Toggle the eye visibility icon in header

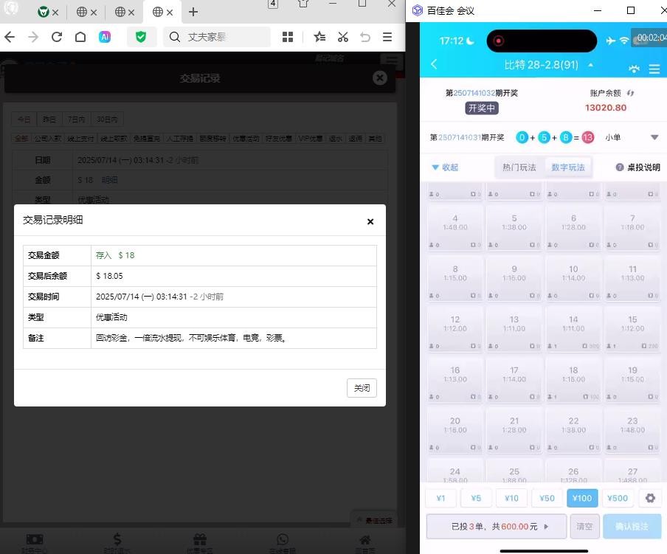click(x=634, y=69)
